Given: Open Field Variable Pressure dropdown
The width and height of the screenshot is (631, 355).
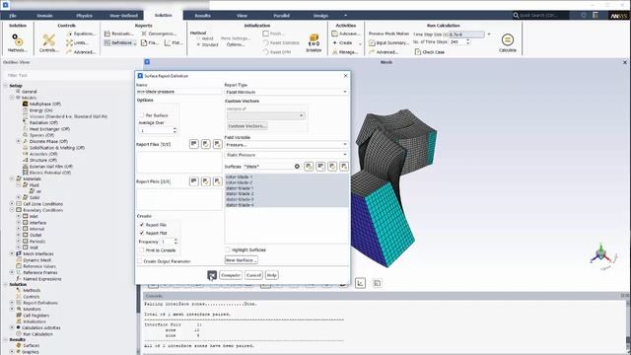Looking at the screenshot, I should (x=286, y=145).
